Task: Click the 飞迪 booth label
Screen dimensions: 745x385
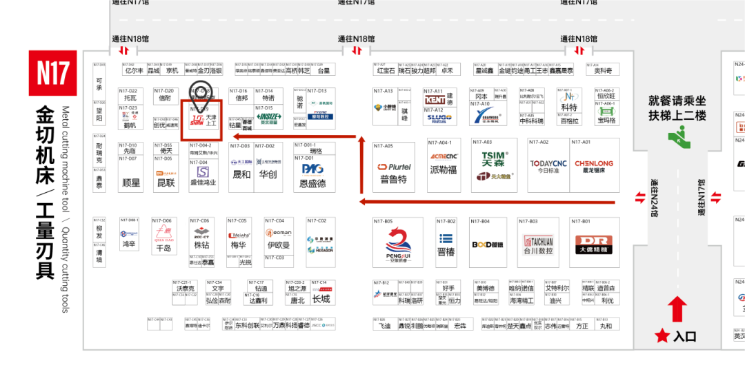Action: click(384, 326)
